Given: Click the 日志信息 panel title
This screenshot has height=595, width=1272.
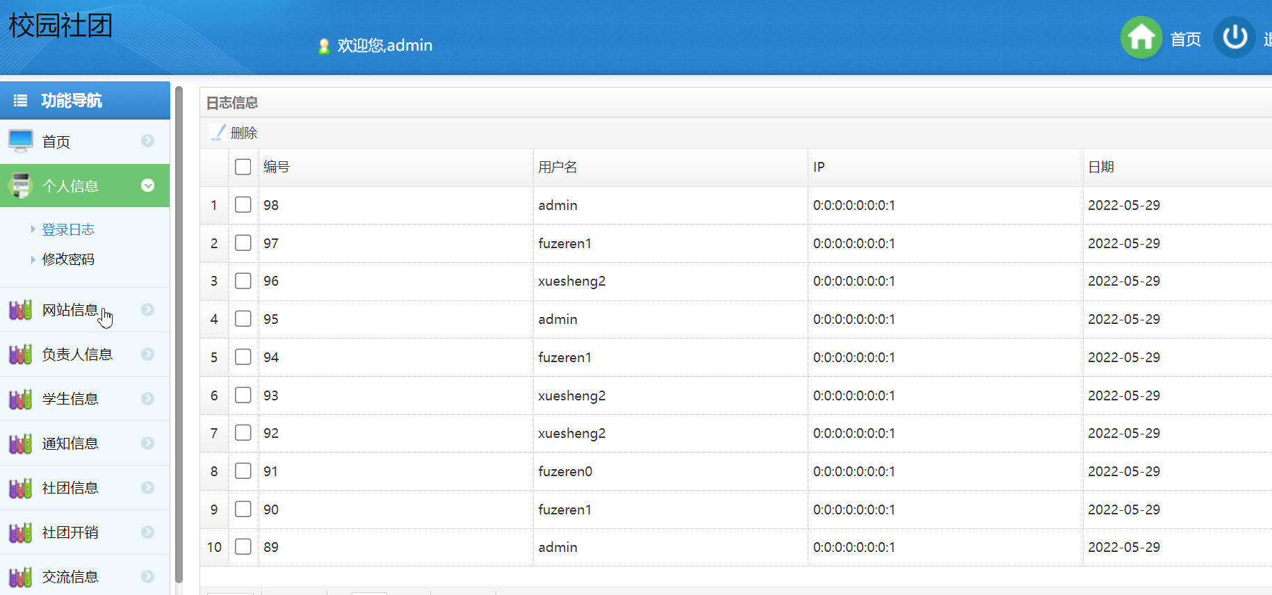Looking at the screenshot, I should point(232,103).
